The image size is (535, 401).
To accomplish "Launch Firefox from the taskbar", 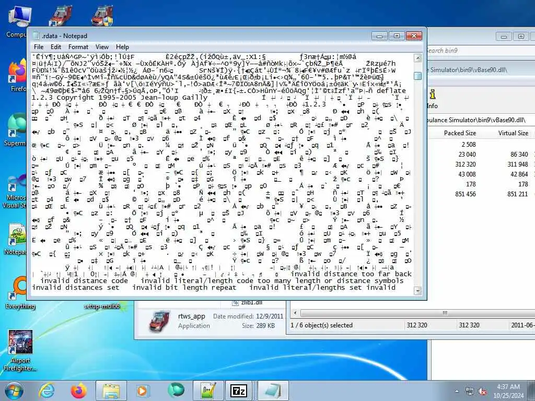I will [78, 391].
